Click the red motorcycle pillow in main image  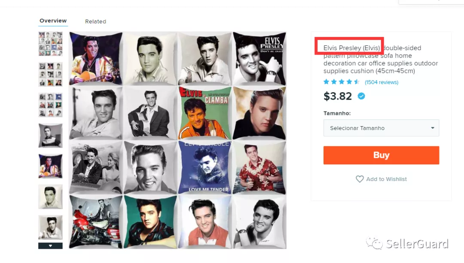coord(95,222)
